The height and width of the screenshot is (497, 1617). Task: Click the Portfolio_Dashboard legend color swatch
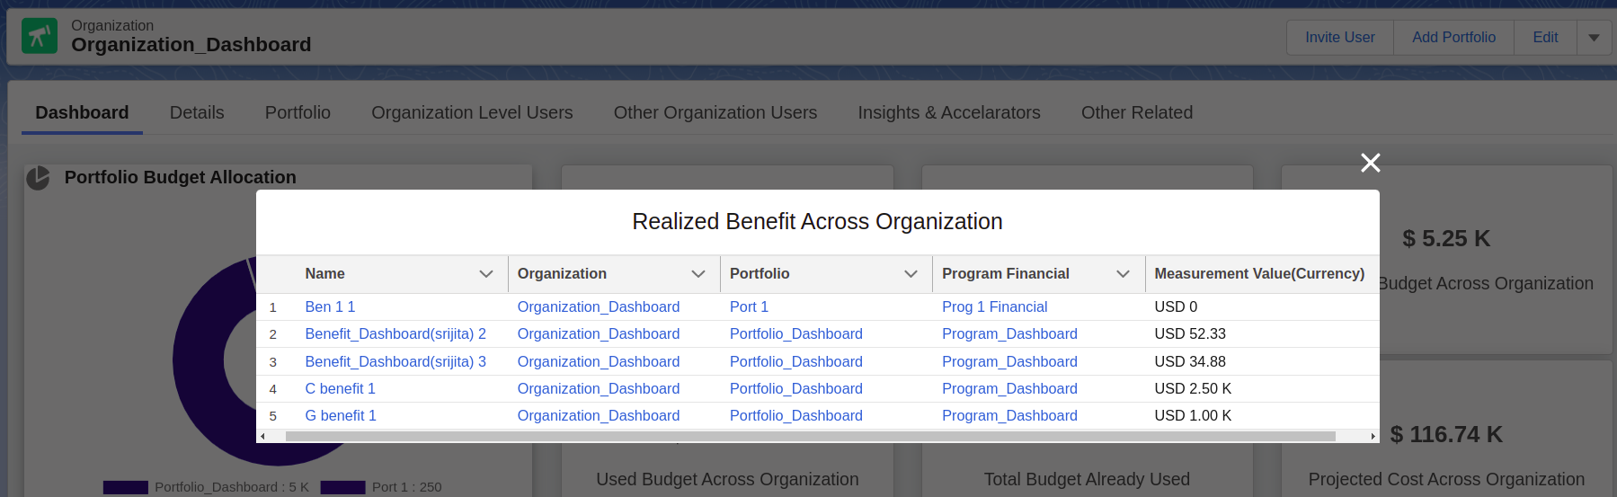[125, 487]
